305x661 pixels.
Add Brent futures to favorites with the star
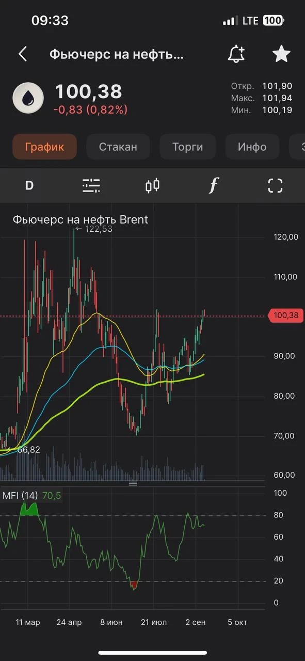click(281, 54)
